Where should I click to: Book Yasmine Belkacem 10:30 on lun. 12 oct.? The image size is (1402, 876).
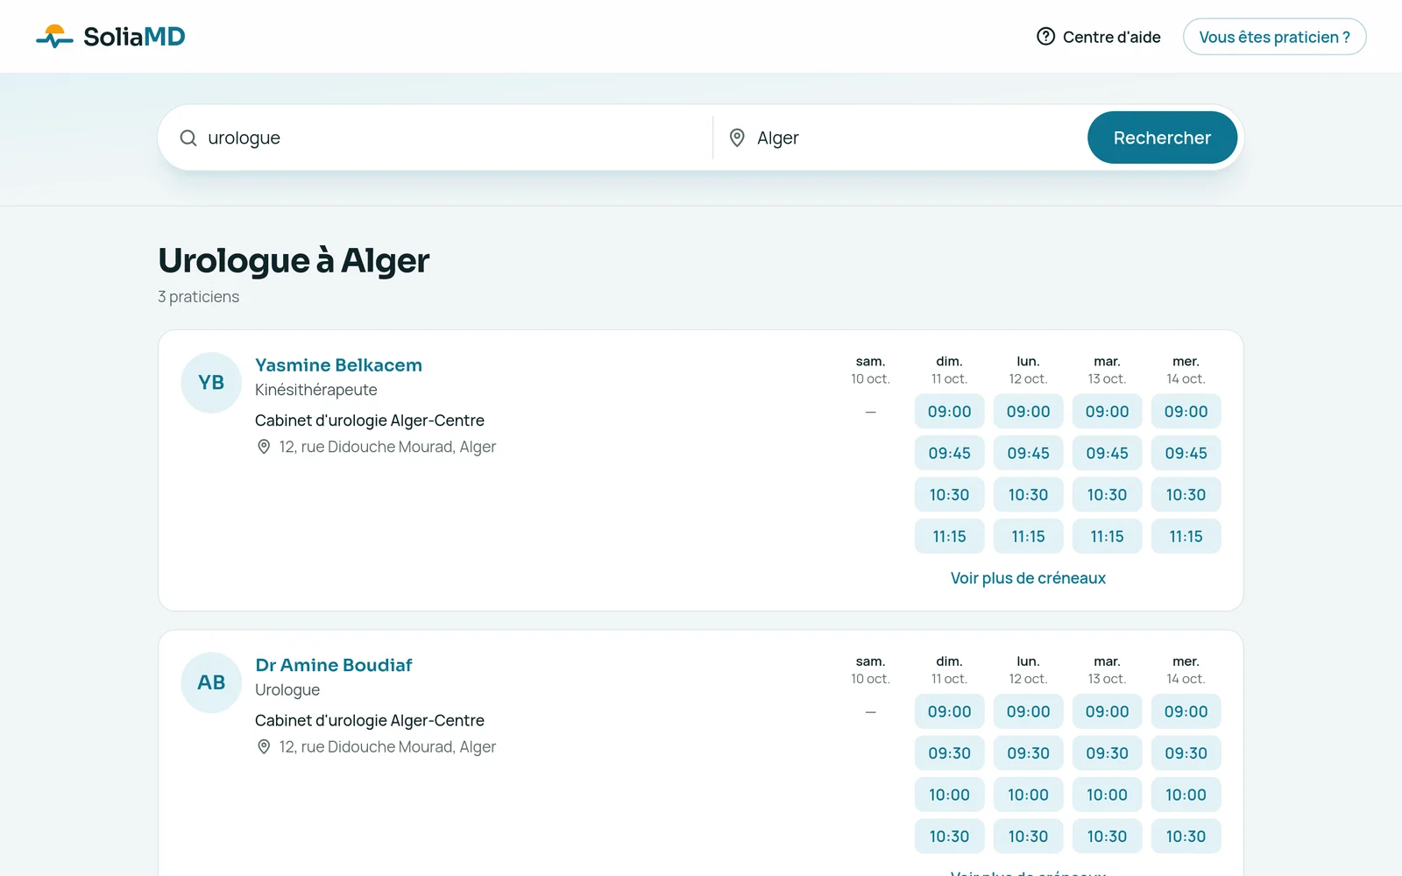pyautogui.click(x=1028, y=495)
